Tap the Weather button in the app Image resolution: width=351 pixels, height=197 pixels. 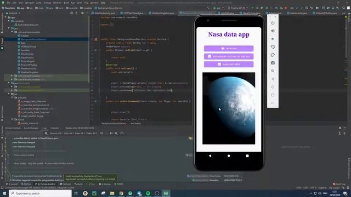tap(229, 49)
